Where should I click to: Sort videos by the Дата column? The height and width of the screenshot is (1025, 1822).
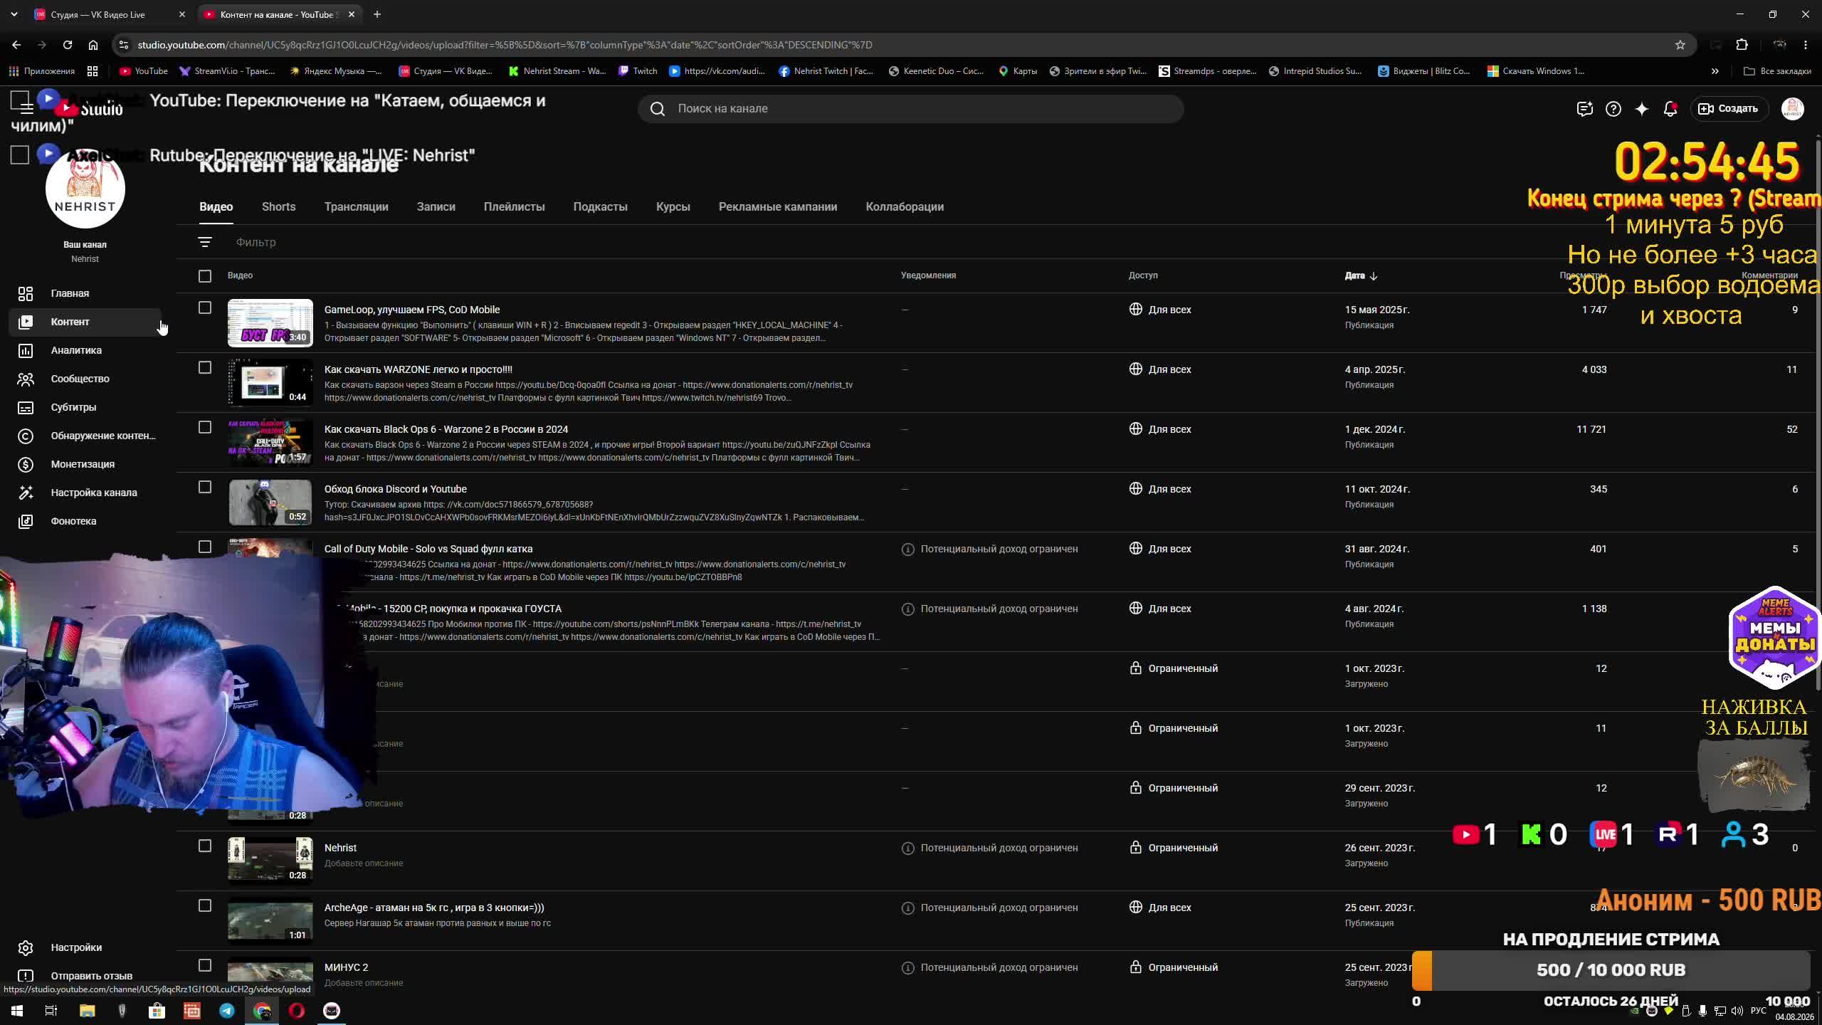coord(1361,276)
